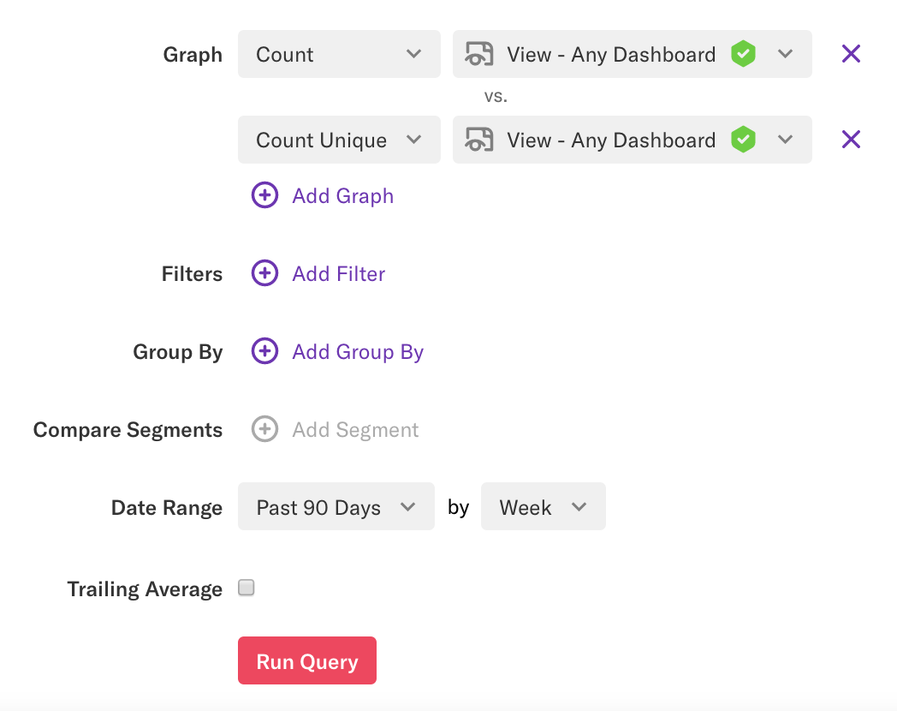897x711 pixels.
Task: Click the verified green shield in first row
Action: point(743,54)
